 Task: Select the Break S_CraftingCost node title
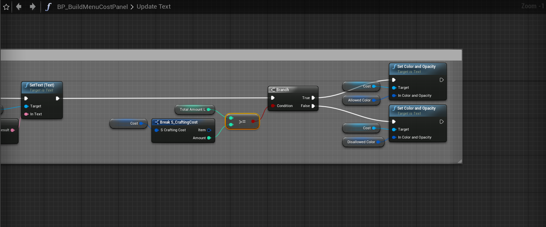coord(179,122)
